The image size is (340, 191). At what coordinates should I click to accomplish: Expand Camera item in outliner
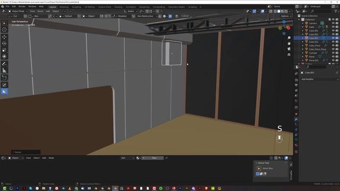[x=303, y=23]
